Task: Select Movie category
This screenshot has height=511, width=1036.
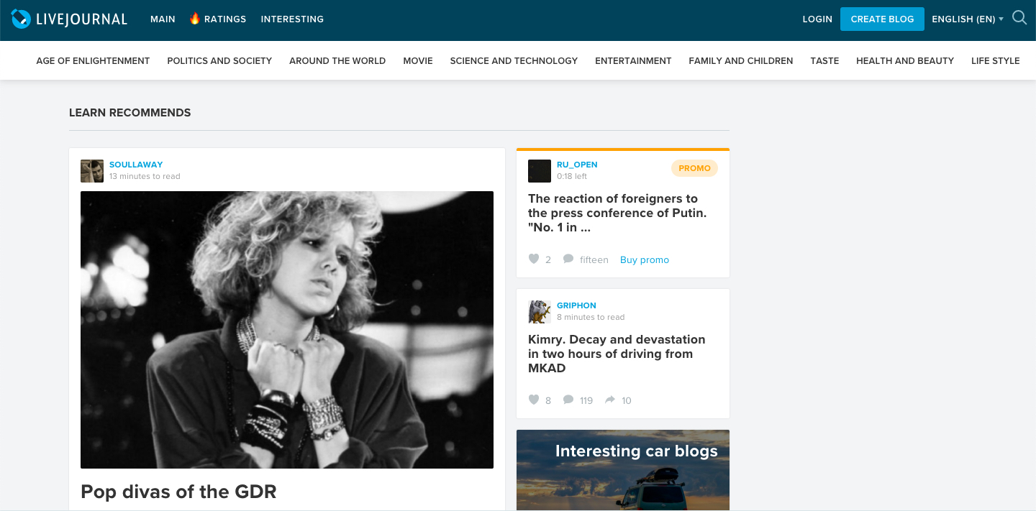Action: [418, 61]
